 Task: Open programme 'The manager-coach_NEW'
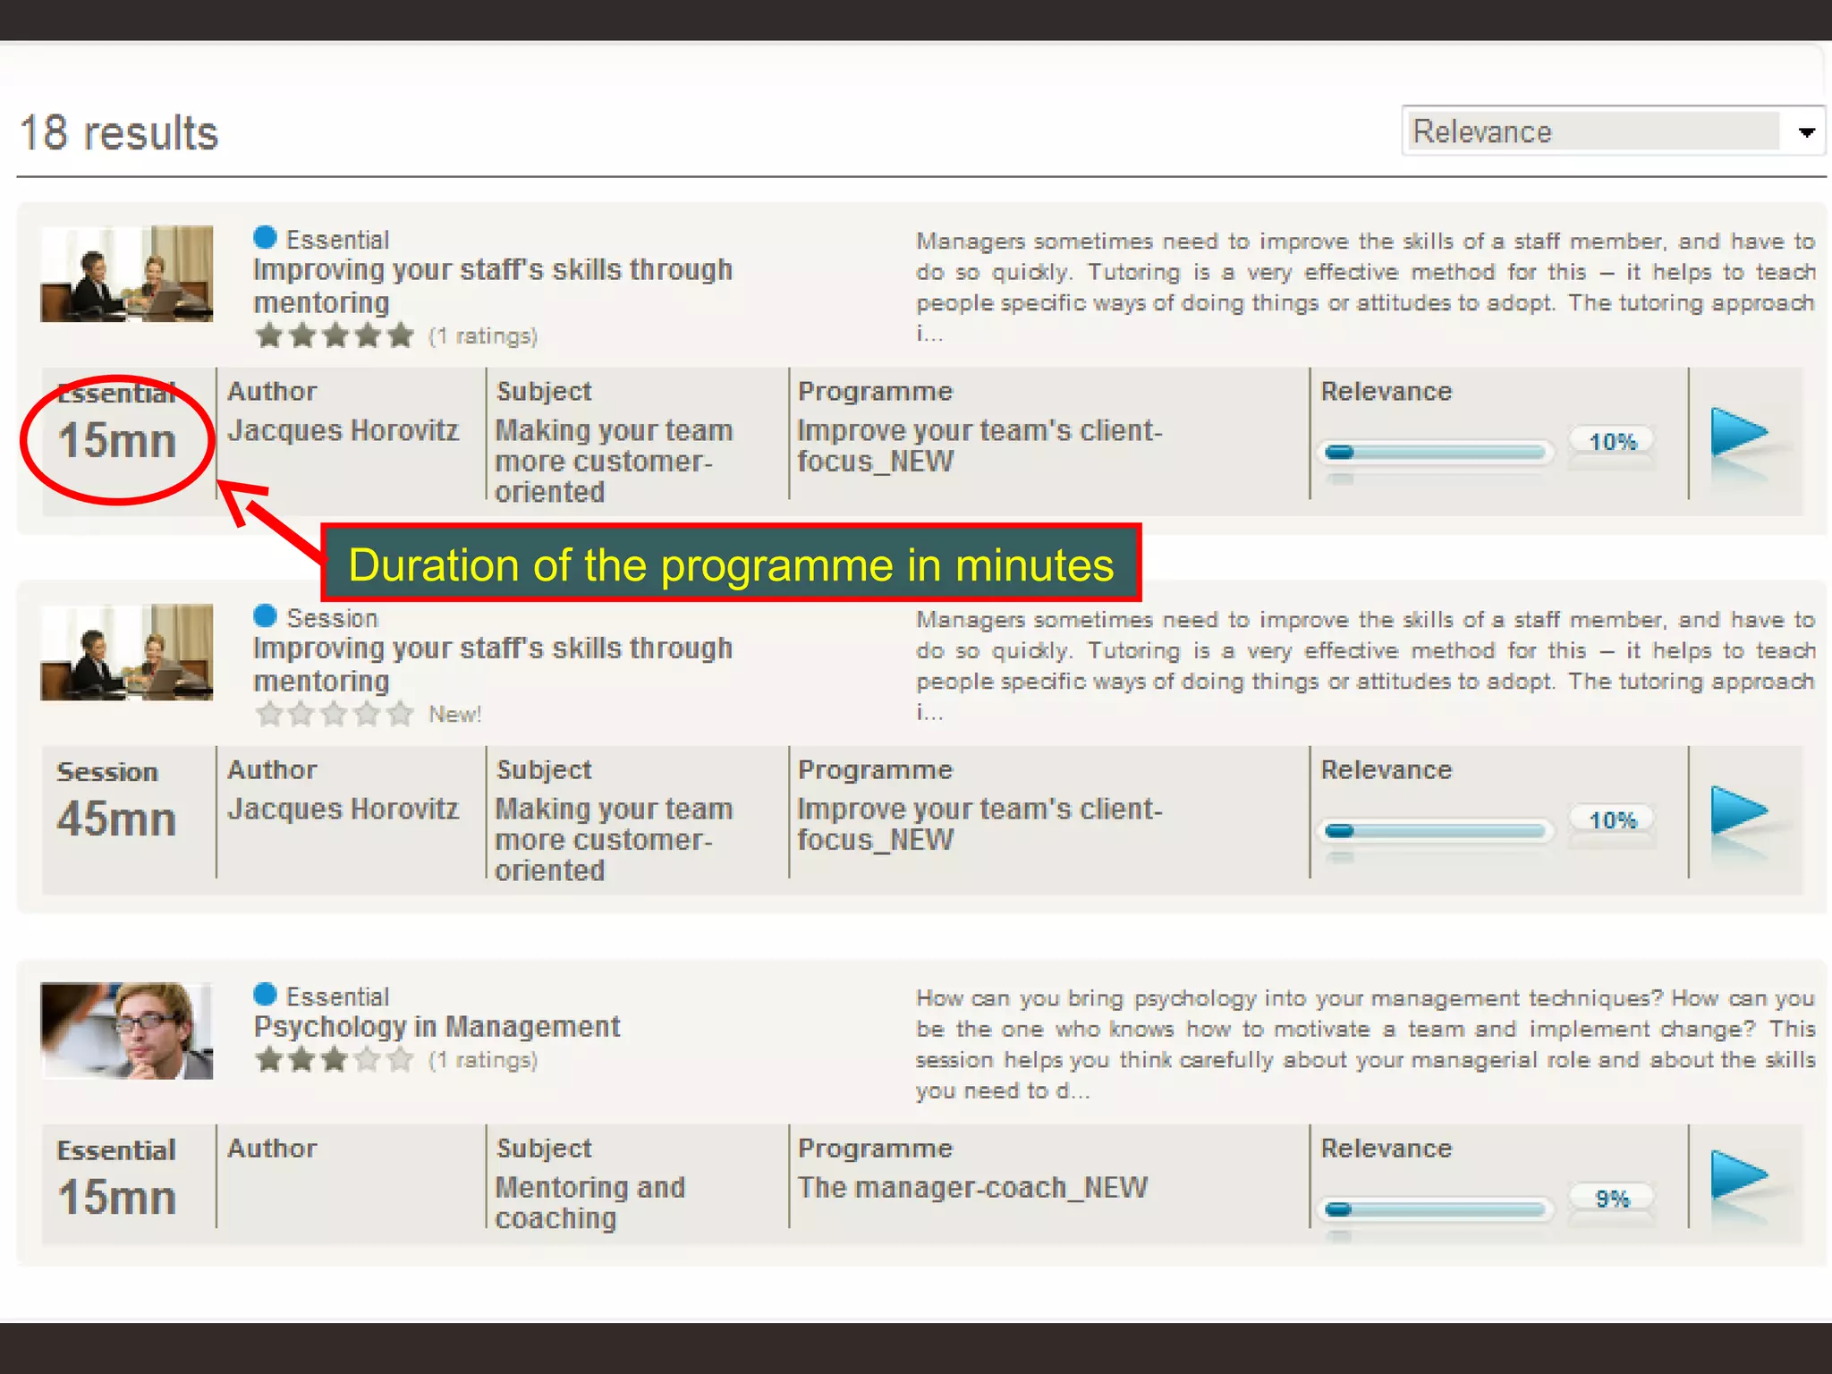tap(972, 1187)
